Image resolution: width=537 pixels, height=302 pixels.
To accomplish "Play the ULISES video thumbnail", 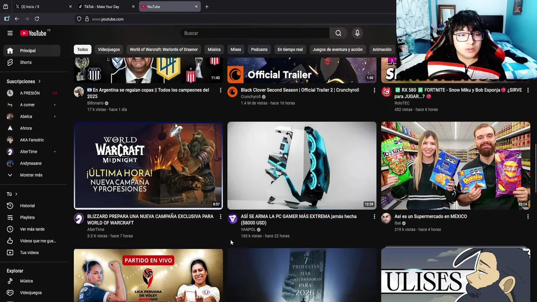I will (x=456, y=275).
